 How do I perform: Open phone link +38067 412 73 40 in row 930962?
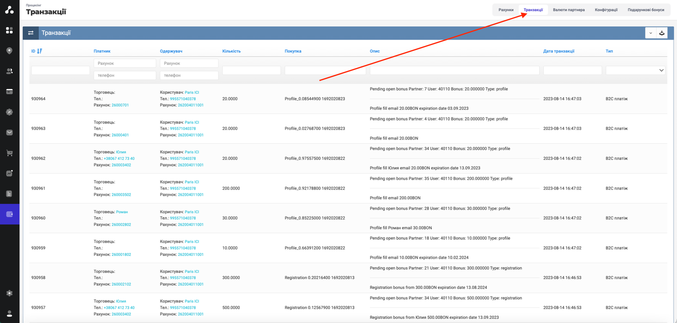(119, 159)
